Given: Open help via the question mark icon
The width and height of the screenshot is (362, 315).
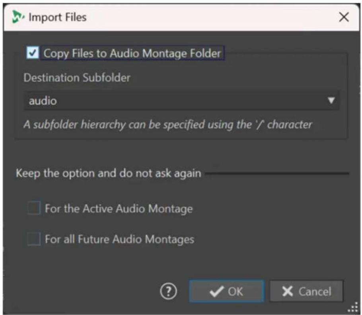Looking at the screenshot, I should (x=169, y=291).
